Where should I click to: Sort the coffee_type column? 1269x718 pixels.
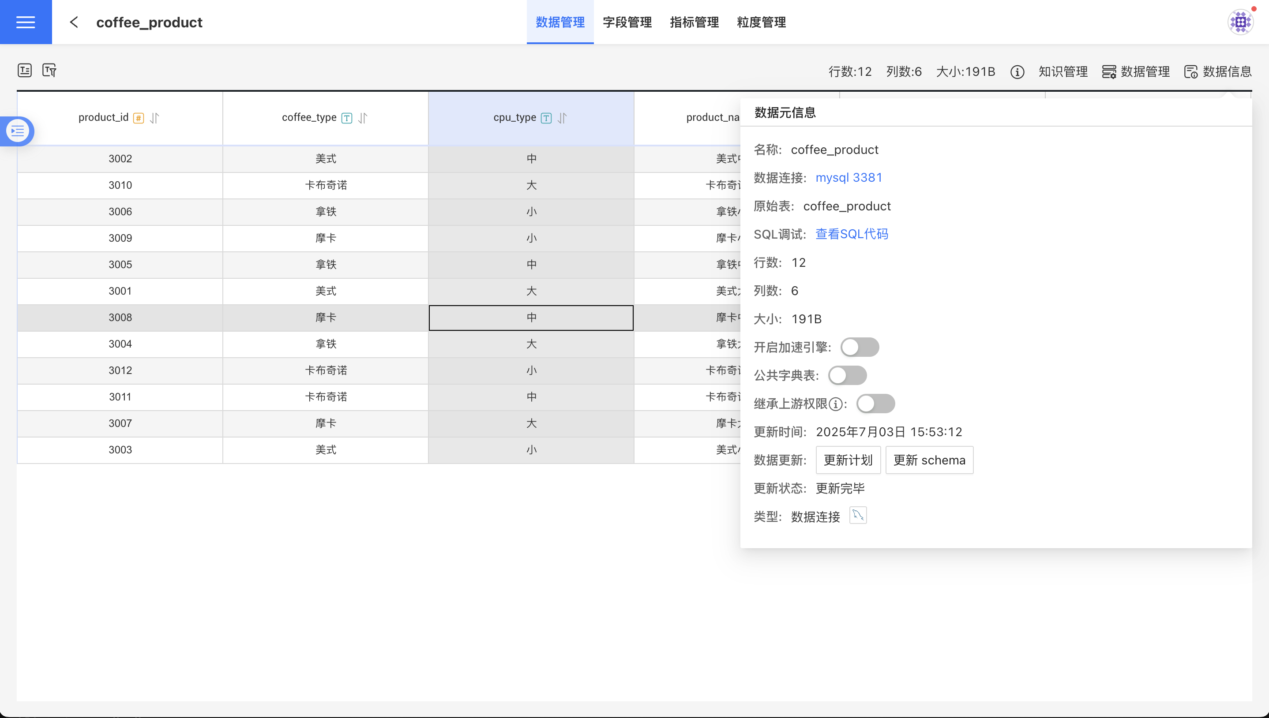[363, 118]
